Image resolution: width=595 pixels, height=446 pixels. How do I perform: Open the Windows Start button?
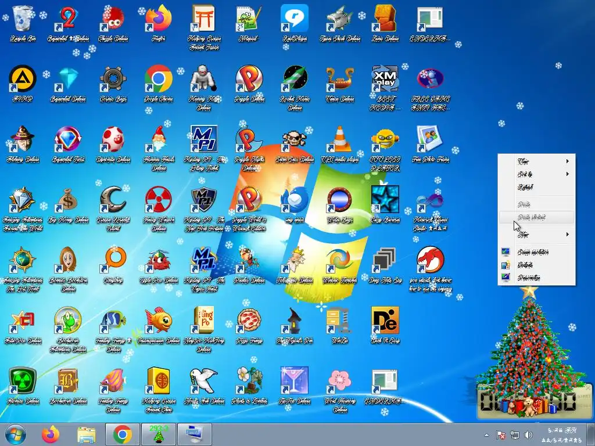(15, 434)
